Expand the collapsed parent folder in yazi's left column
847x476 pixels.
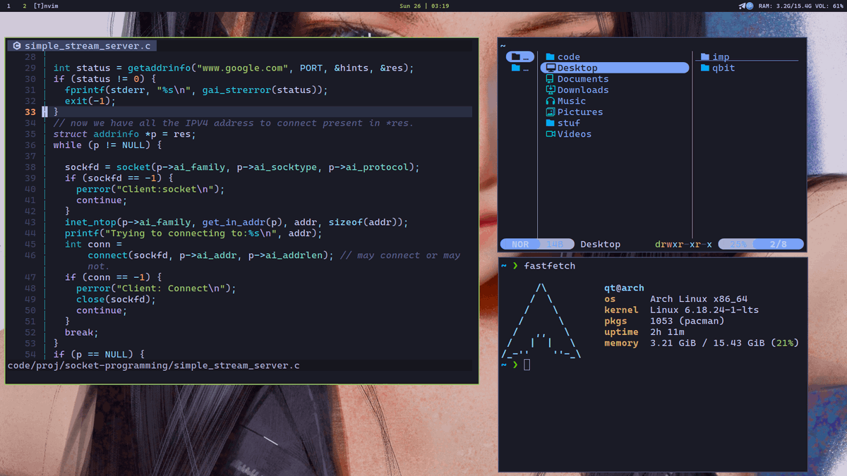point(519,56)
